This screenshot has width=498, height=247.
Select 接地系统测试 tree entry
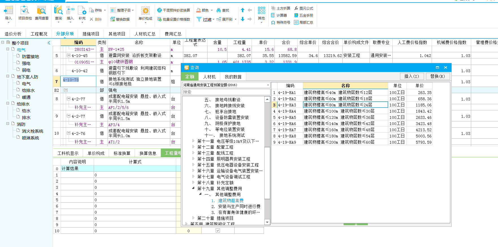point(232,135)
